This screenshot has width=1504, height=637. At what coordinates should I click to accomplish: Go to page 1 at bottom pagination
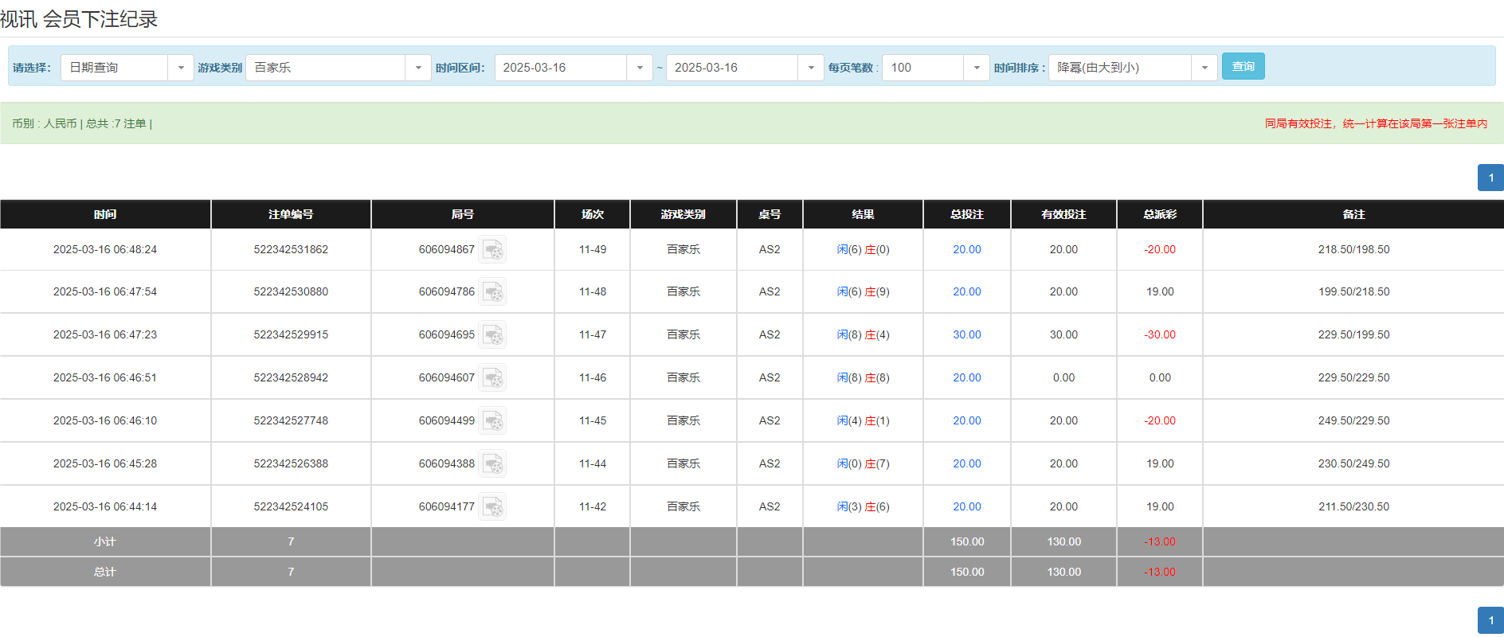point(1490,620)
